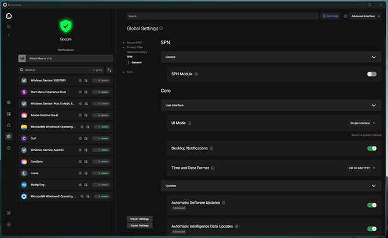Click the megaphone icon beside What's New

click(x=22, y=58)
